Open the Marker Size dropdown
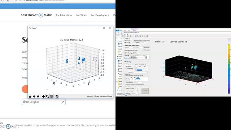The width and height of the screenshot is (231, 130). (x=134, y=91)
